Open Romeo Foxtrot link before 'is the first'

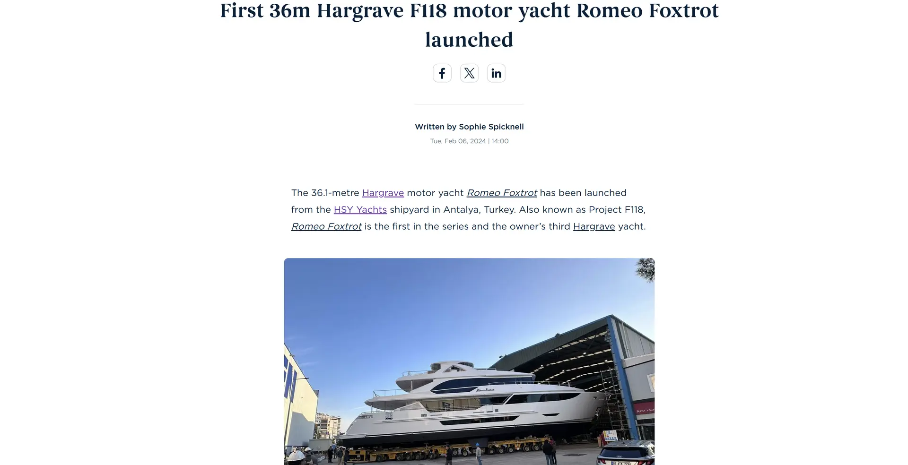coord(326,226)
